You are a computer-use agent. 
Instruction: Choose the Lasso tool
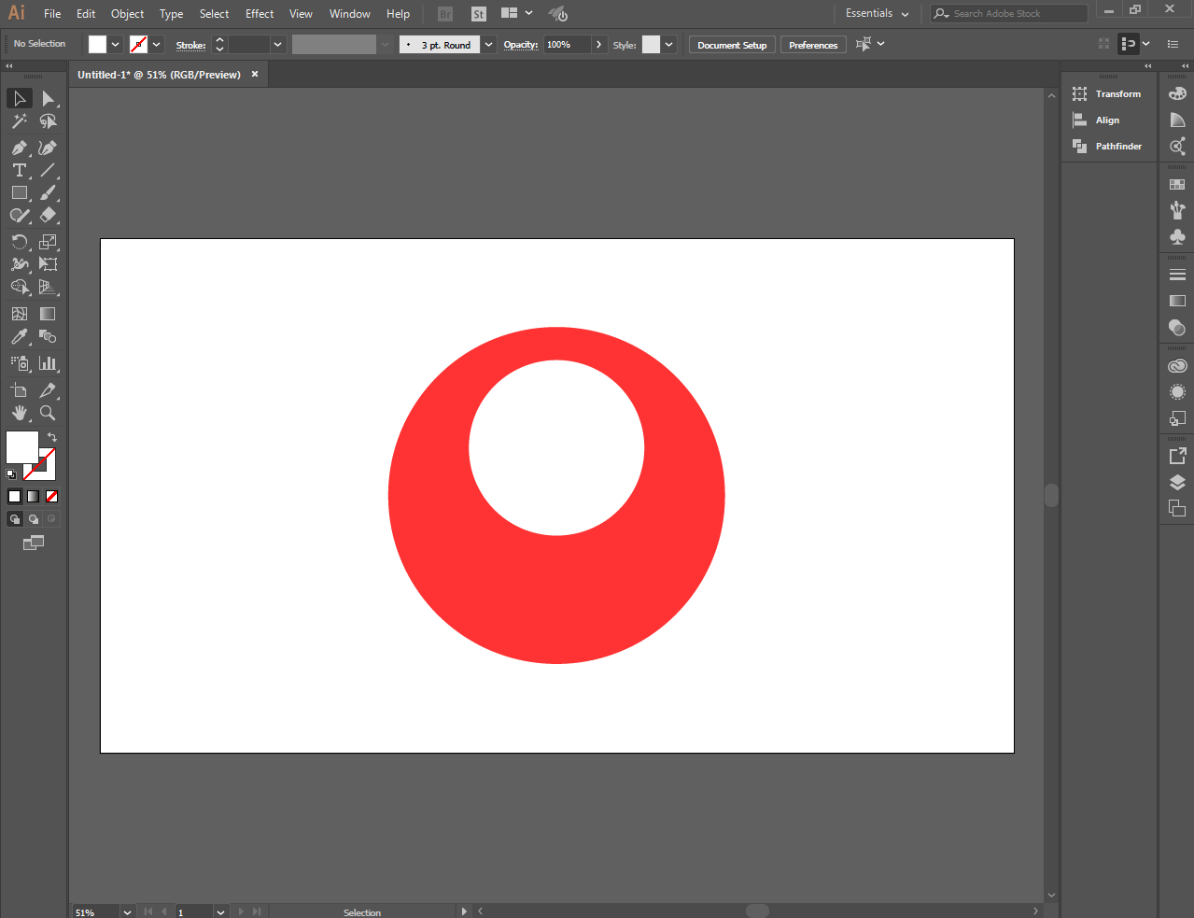[48, 121]
